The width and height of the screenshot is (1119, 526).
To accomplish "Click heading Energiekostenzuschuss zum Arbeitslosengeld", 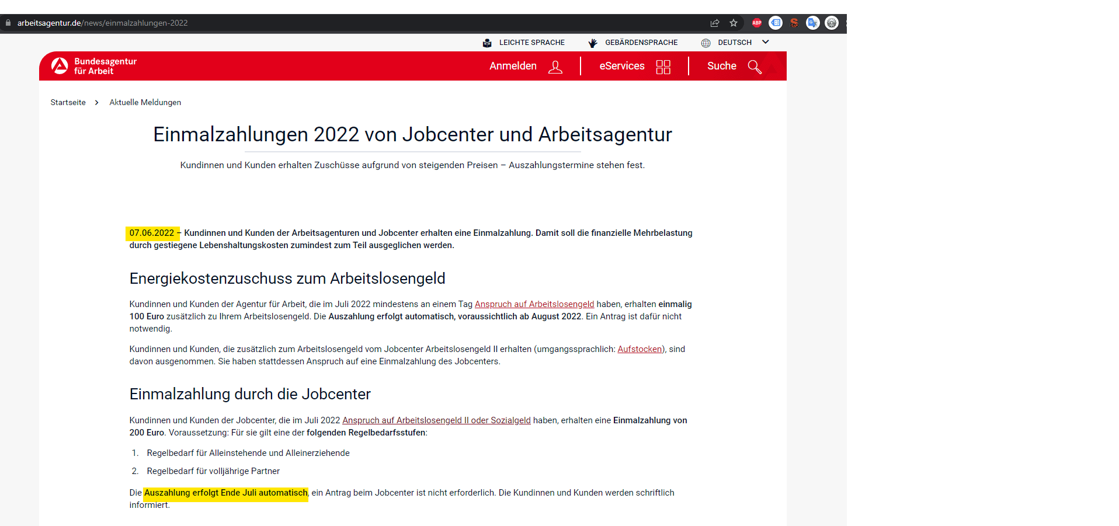I will click(287, 278).
